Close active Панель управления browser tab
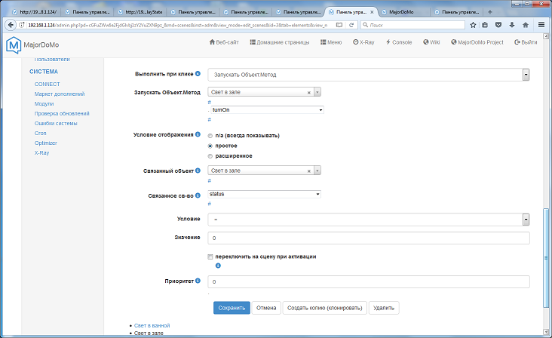This screenshot has width=552, height=338. click(x=372, y=12)
